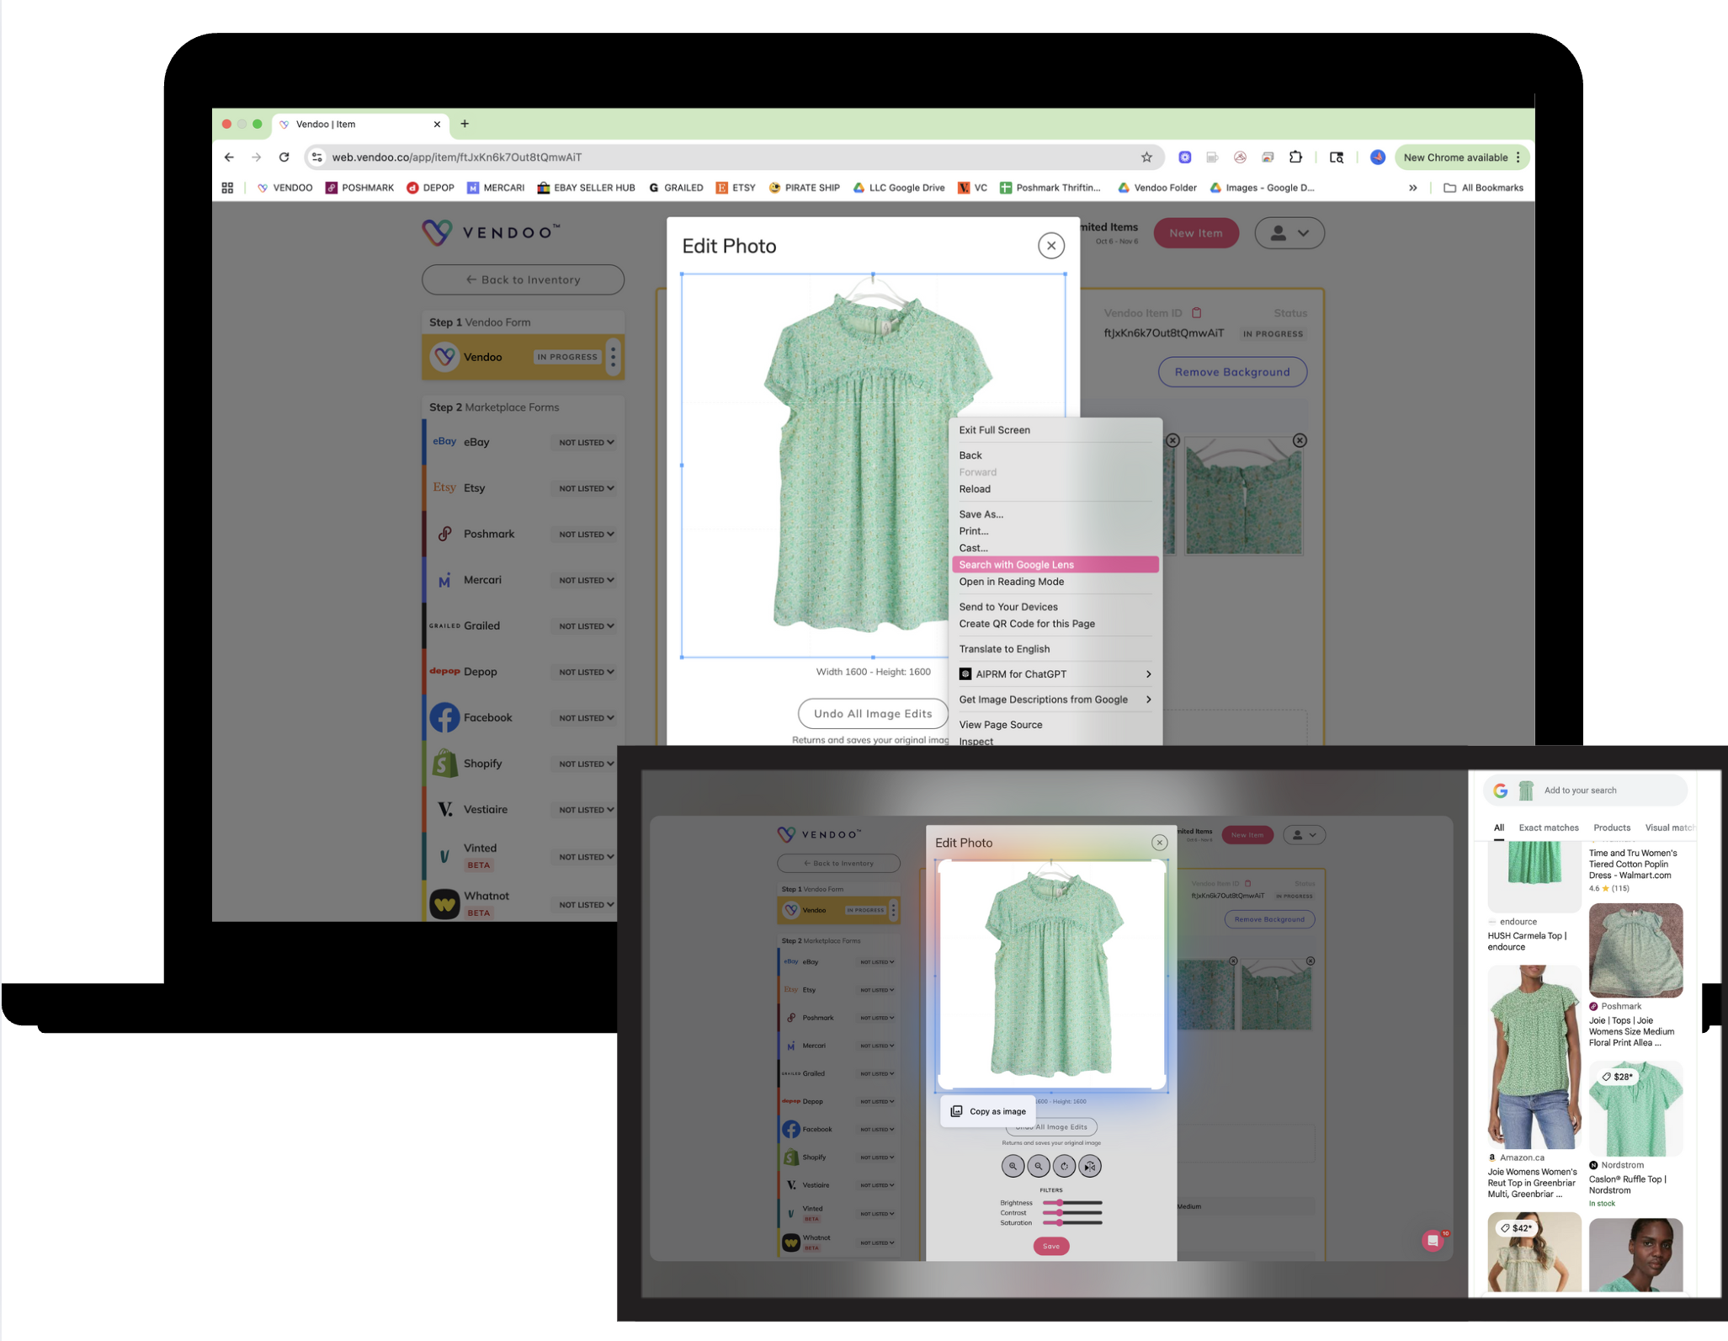Adjust the Brightness filter slider
The image size is (1728, 1341).
point(1060,1203)
